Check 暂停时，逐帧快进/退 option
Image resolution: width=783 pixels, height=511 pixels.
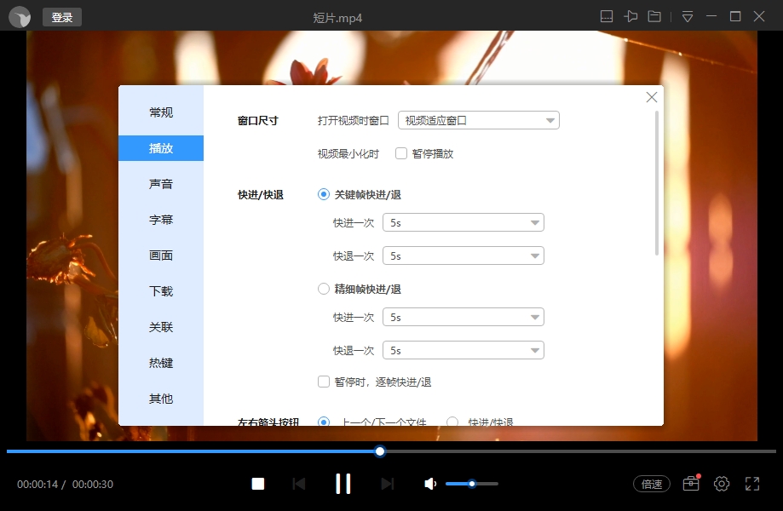324,382
